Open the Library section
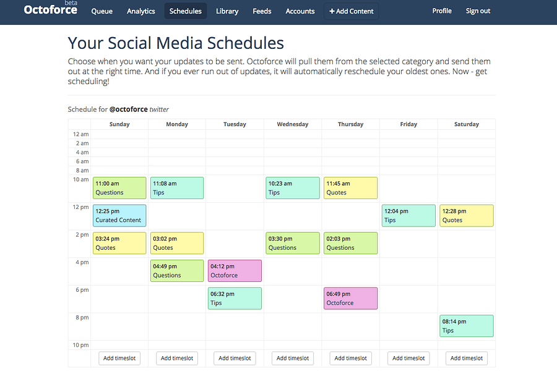 [x=227, y=11]
